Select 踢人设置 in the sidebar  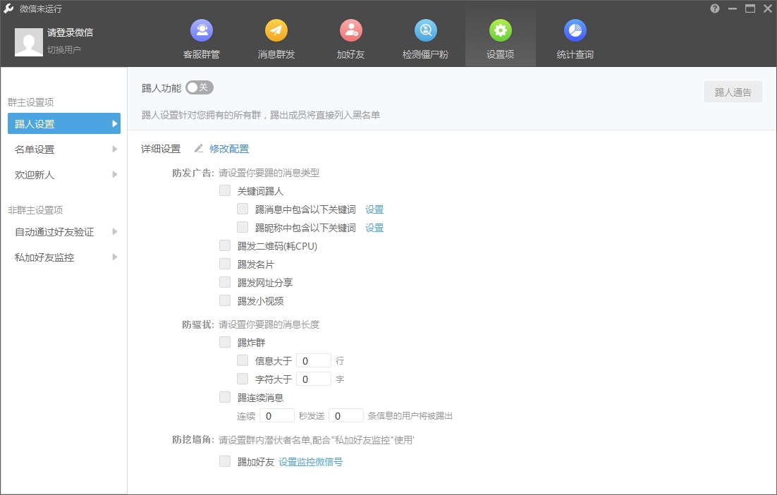tap(63, 123)
